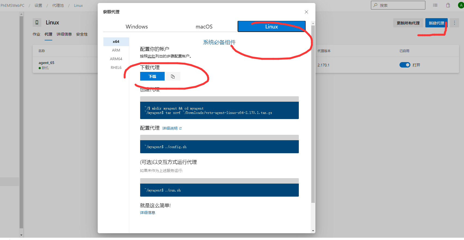The width and height of the screenshot is (464, 240).
Task: Select the ARM64 architecture option
Action: (116, 59)
